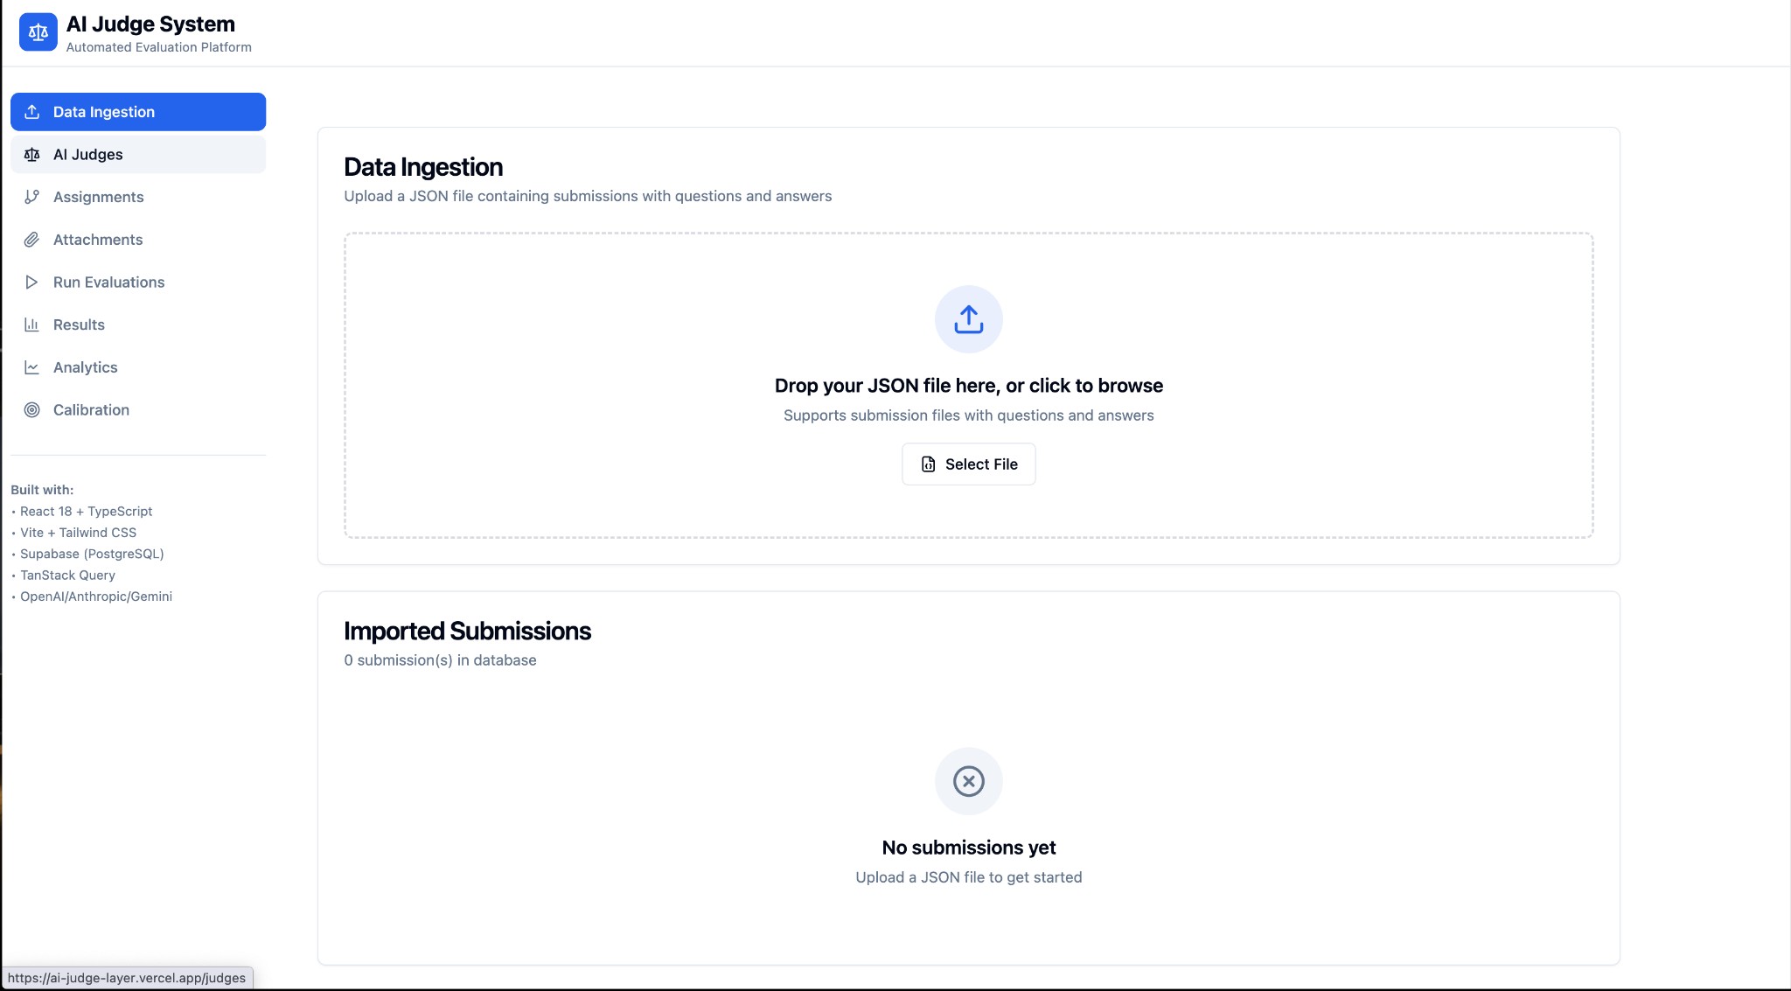Click the Imported Submissions heading

(467, 632)
